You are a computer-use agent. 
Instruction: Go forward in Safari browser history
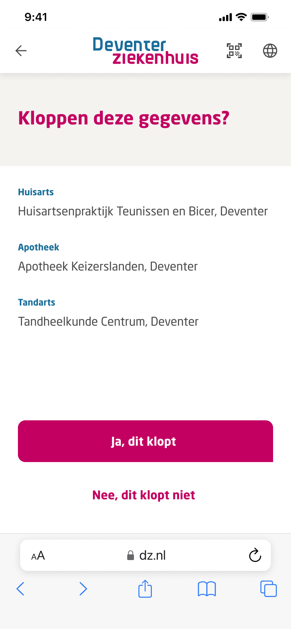pyautogui.click(x=83, y=589)
